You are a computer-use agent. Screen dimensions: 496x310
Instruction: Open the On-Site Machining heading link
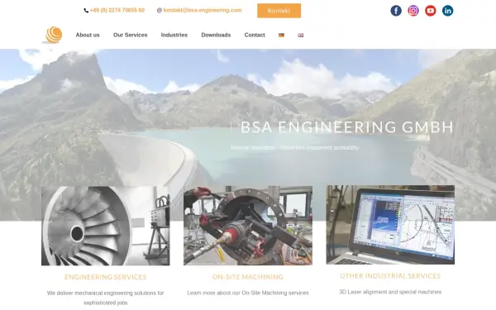248,277
